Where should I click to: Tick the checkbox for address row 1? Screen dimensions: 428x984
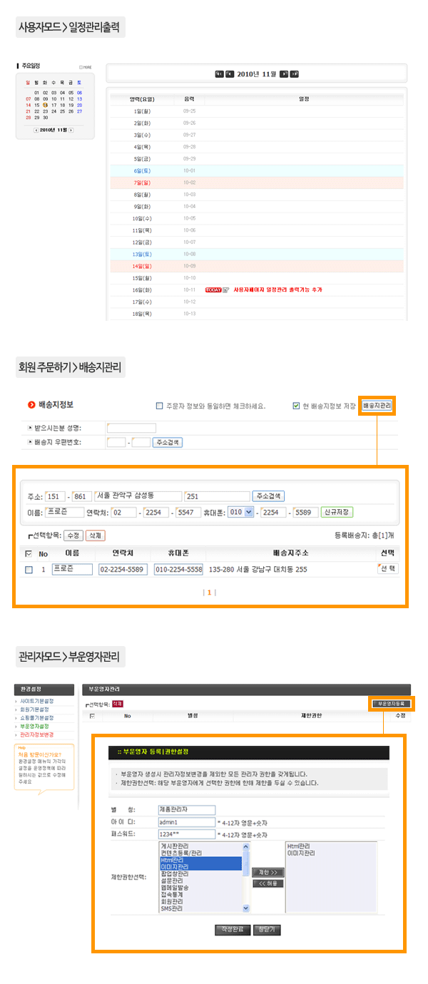(29, 570)
